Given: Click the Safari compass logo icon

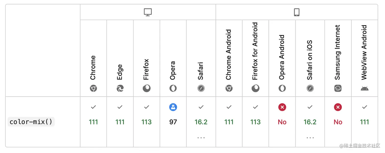Looking at the screenshot, I should point(201,89).
